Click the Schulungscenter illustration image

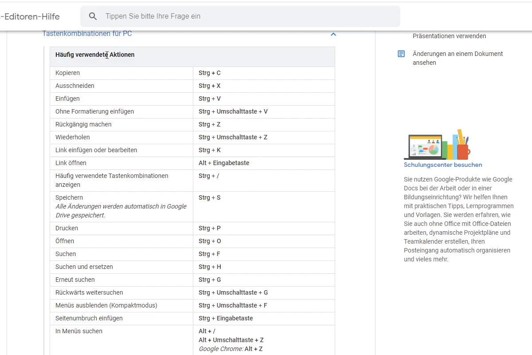coord(437,144)
